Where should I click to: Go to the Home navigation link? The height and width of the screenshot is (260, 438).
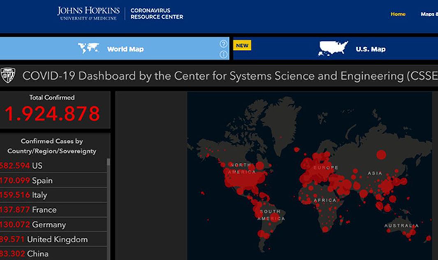(x=398, y=14)
